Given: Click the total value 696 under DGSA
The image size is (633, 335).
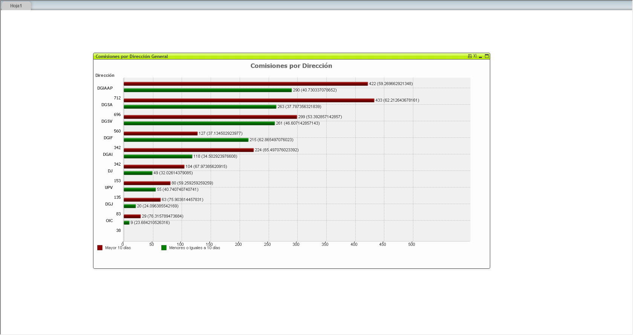Looking at the screenshot, I should 118,114.
